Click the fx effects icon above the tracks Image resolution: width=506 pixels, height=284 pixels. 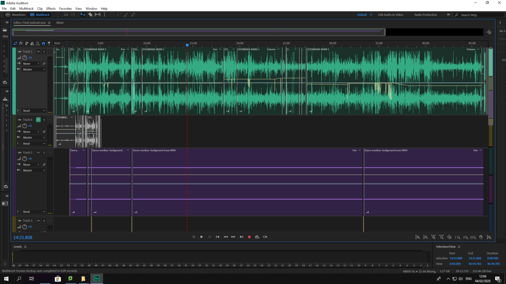tap(21, 43)
